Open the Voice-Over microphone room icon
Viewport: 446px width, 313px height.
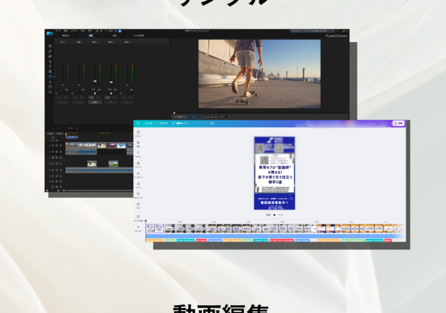click(50, 82)
